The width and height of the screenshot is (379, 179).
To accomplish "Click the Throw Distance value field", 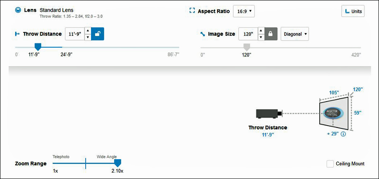I will (75, 34).
